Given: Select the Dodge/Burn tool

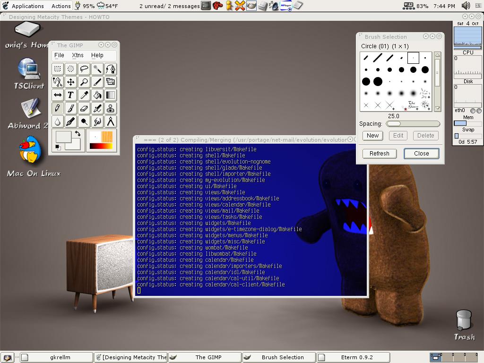Looking at the screenshot, I should tap(84, 121).
